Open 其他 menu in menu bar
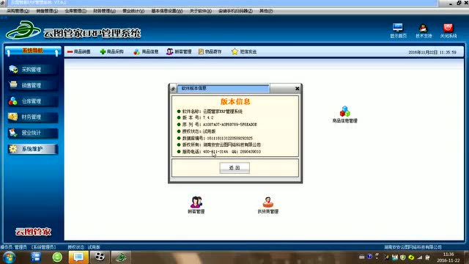Screen dimensions: 469x264 coord(266,11)
